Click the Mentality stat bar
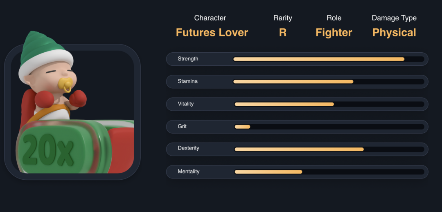The height and width of the screenshot is (212, 442). (x=328, y=172)
